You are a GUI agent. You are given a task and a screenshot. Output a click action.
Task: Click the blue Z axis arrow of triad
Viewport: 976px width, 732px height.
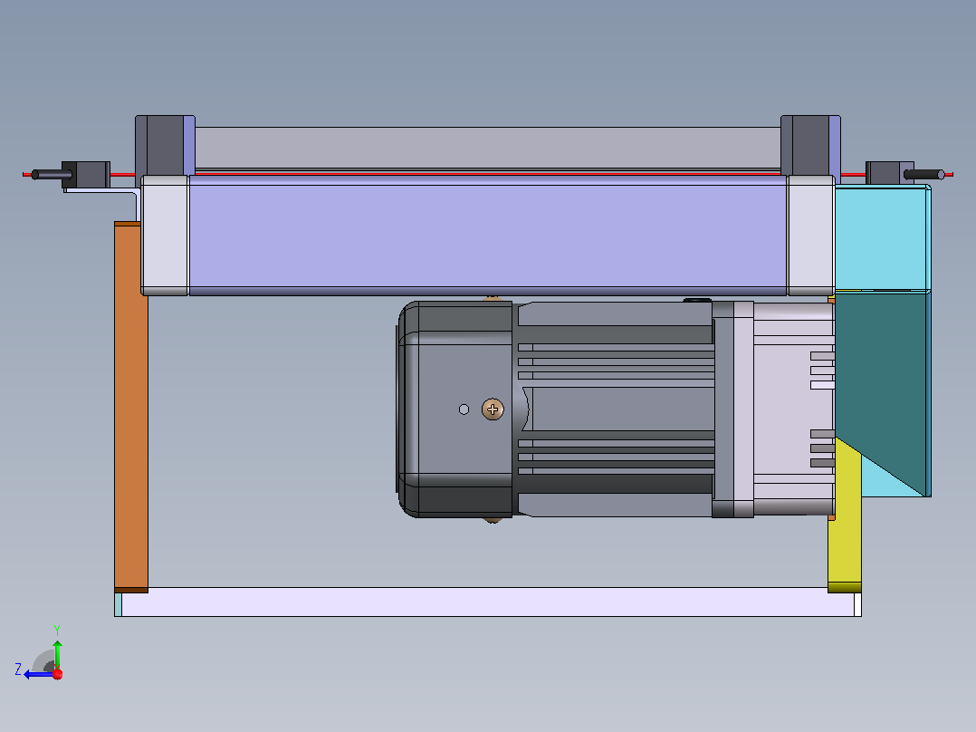[38, 675]
